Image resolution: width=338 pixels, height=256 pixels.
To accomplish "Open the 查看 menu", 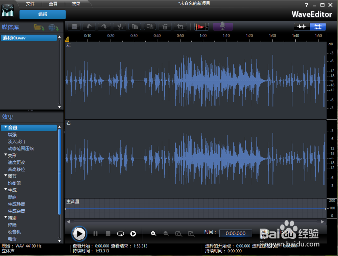I will (x=53, y=4).
